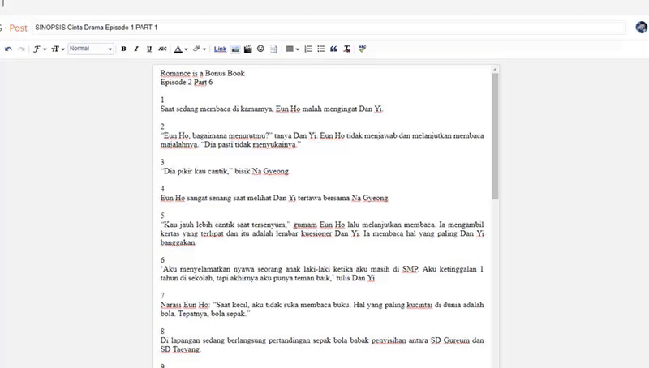Redo the undone edit
649x368 pixels.
22,49
